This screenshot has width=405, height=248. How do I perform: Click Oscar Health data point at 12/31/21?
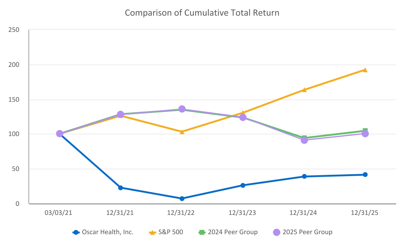[121, 188]
